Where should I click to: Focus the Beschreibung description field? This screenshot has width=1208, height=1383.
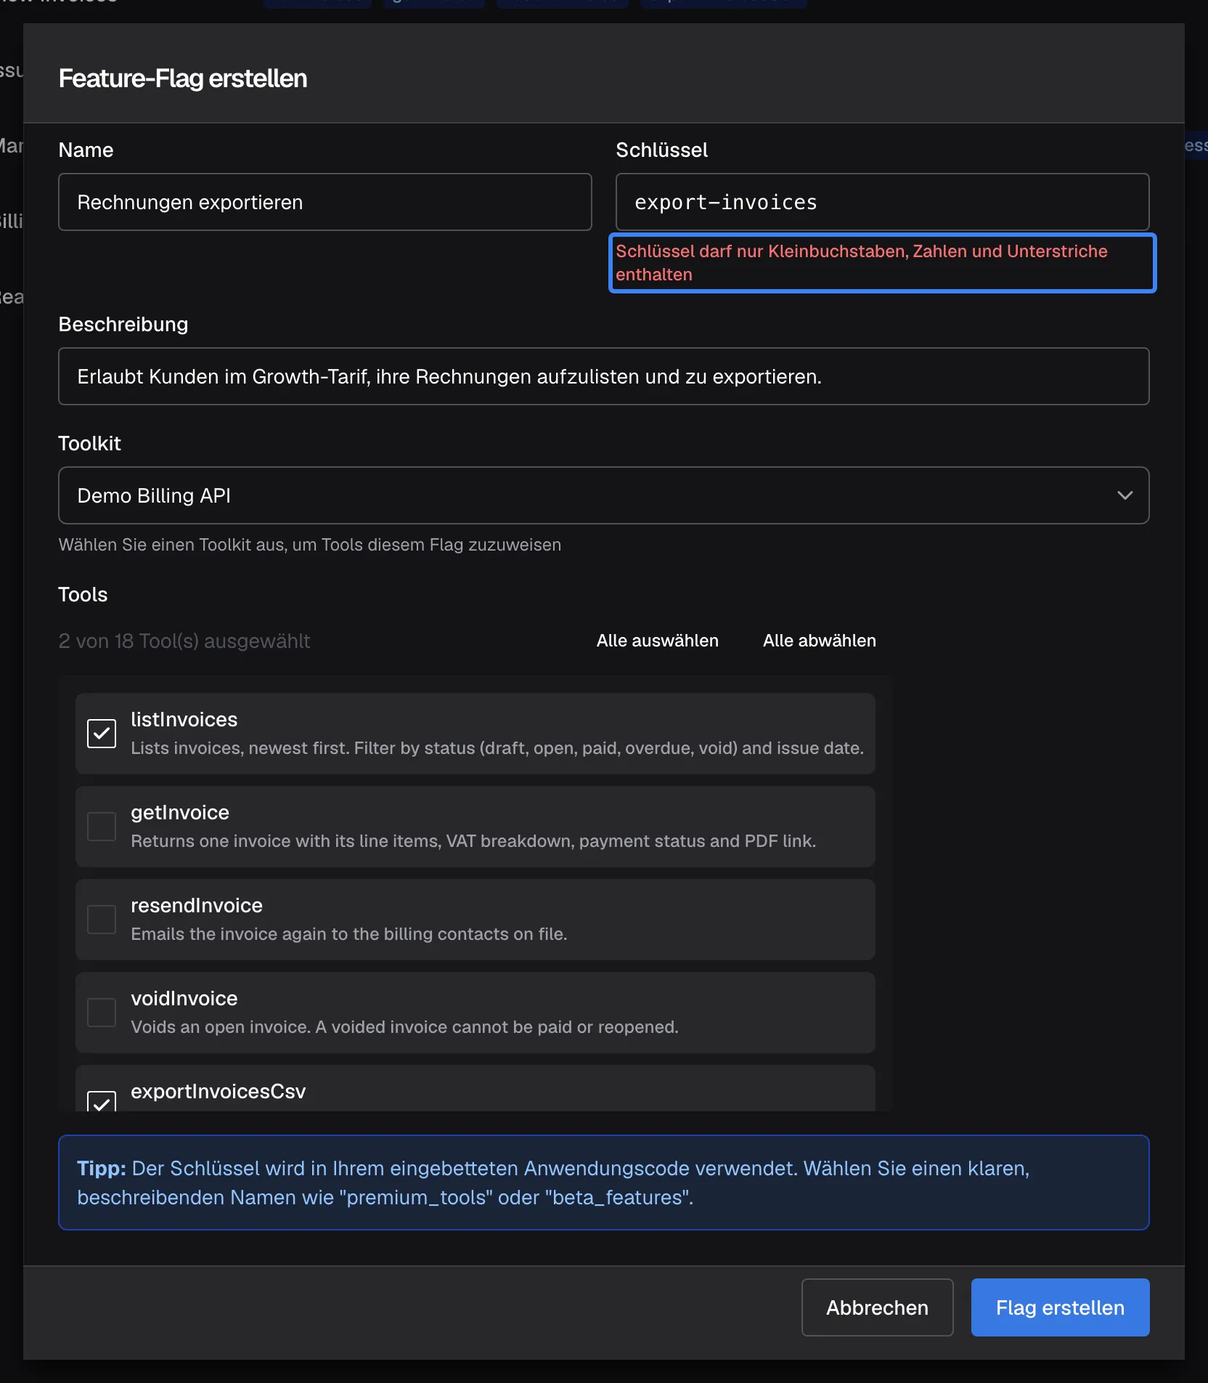(604, 376)
